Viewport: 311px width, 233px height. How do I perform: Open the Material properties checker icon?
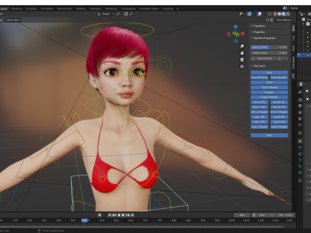(300, 181)
